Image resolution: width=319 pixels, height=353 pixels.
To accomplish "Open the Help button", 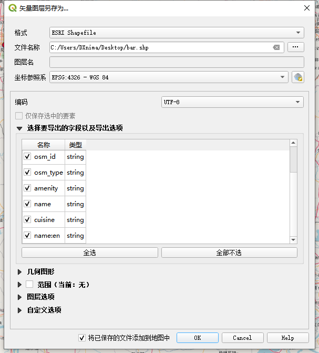I will (x=287, y=338).
